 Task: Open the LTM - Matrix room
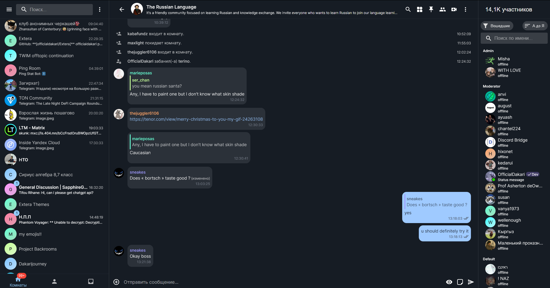click(54, 130)
